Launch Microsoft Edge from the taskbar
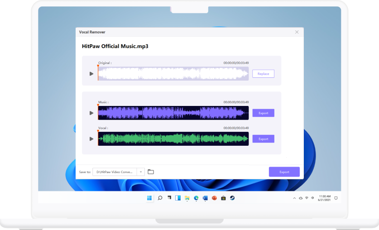The width and height of the screenshot is (379, 230). point(196,198)
